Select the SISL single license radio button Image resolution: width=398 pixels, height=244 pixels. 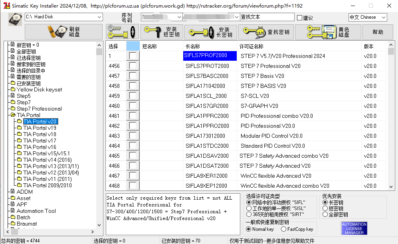[x=249, y=208]
